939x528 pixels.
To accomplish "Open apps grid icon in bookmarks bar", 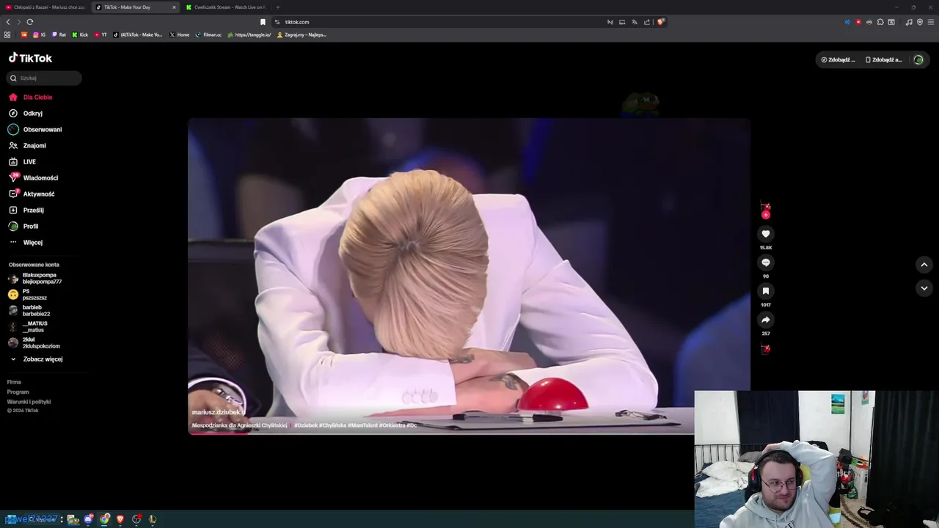I will 7,34.
